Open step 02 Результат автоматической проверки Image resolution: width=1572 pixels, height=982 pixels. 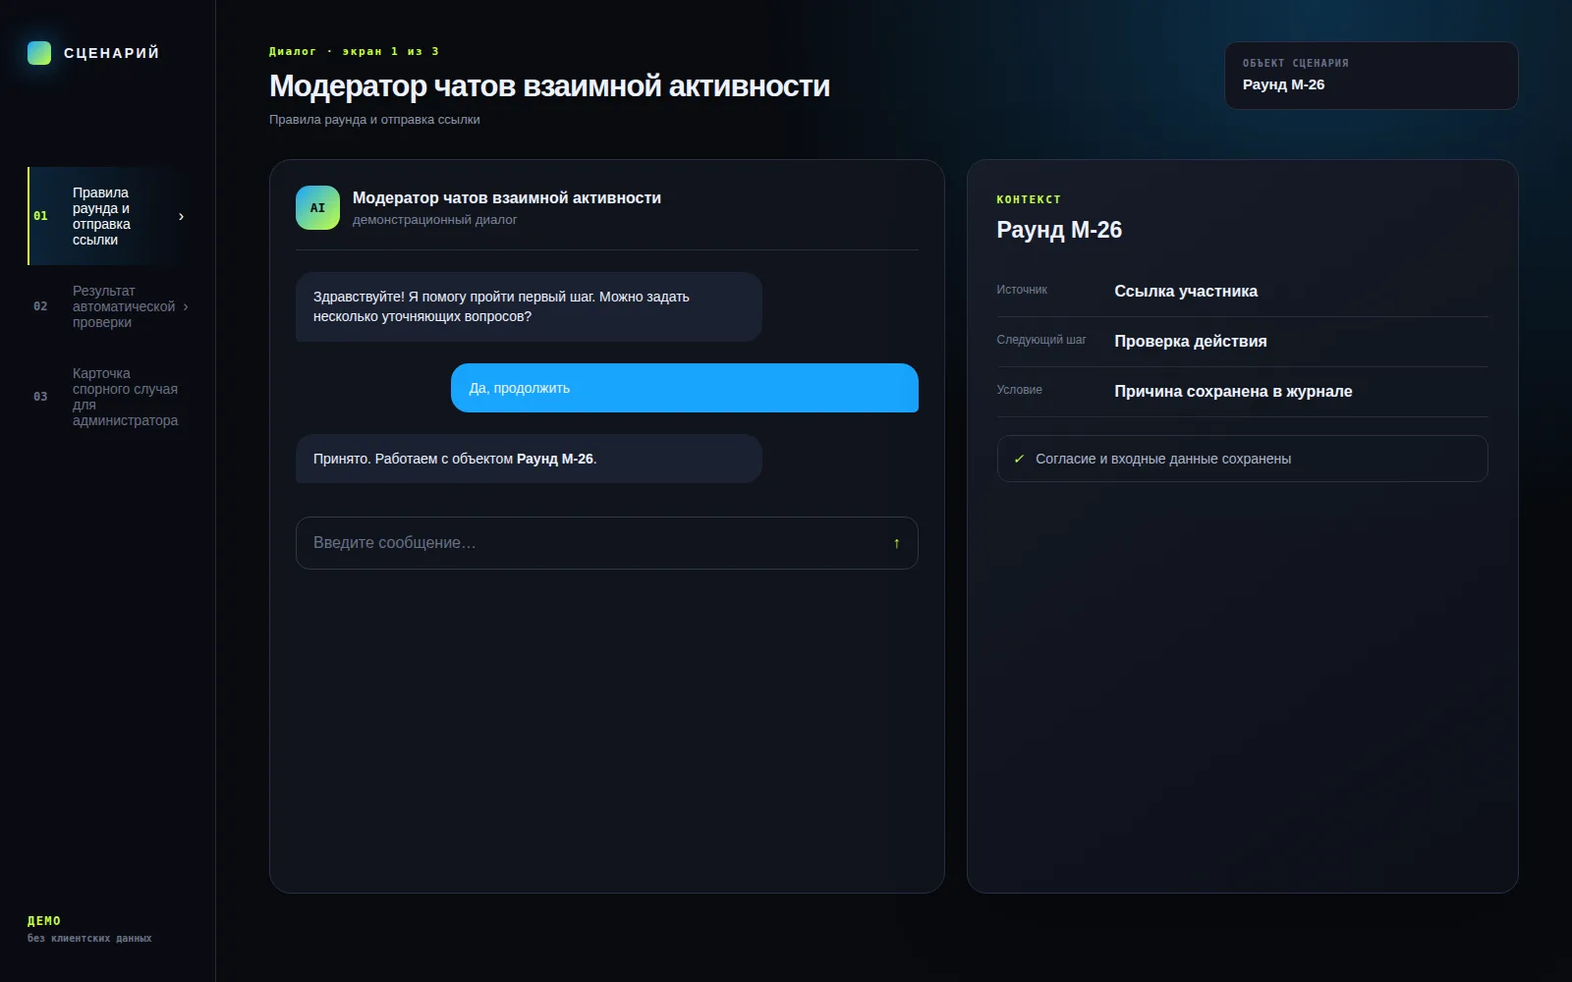(x=108, y=306)
